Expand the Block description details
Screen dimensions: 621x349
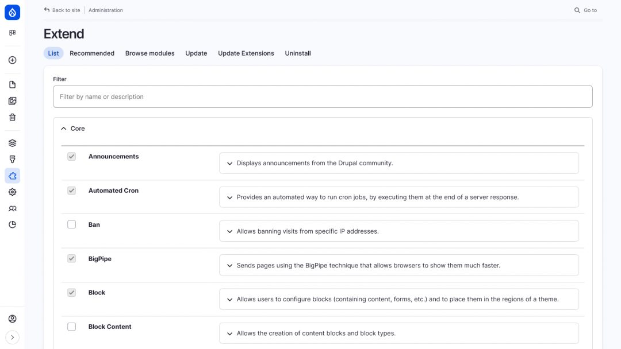(399, 299)
